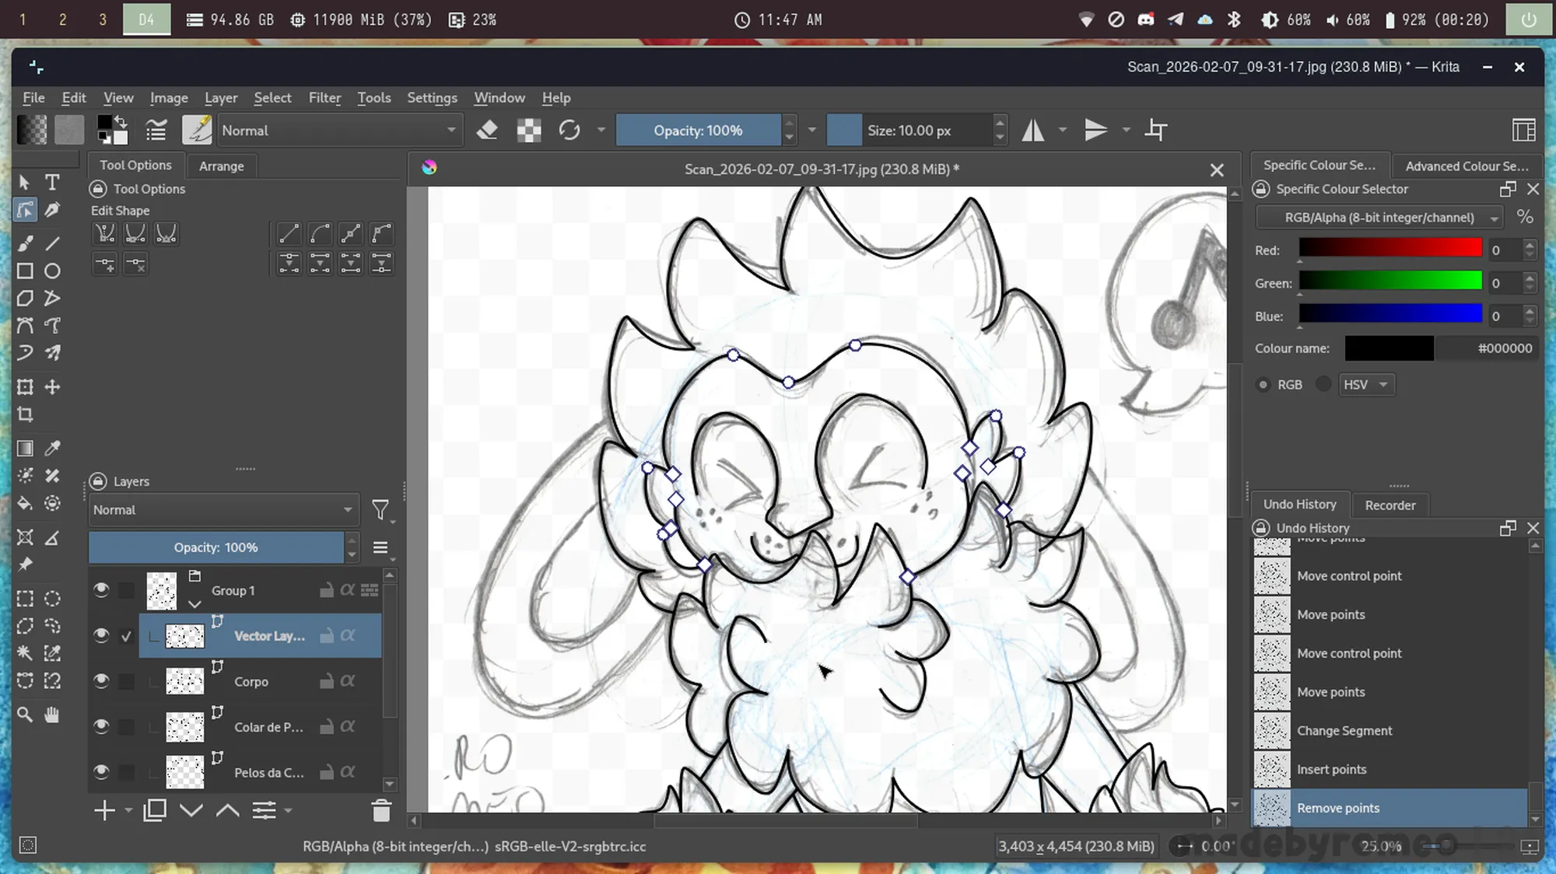Select the Fill bucket tool
The height and width of the screenshot is (874, 1556).
pyautogui.click(x=25, y=503)
